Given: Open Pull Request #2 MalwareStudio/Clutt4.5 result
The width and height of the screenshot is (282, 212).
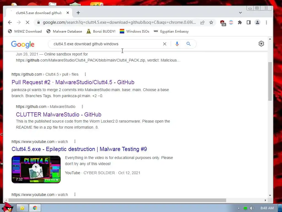Looking at the screenshot, I should click(73, 82).
